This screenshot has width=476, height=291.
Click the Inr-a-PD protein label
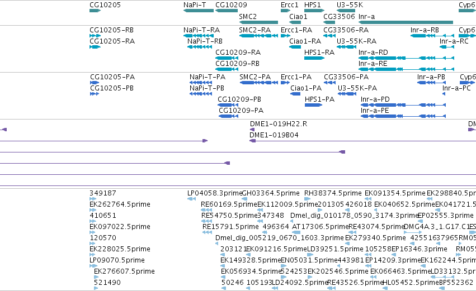click(375, 99)
